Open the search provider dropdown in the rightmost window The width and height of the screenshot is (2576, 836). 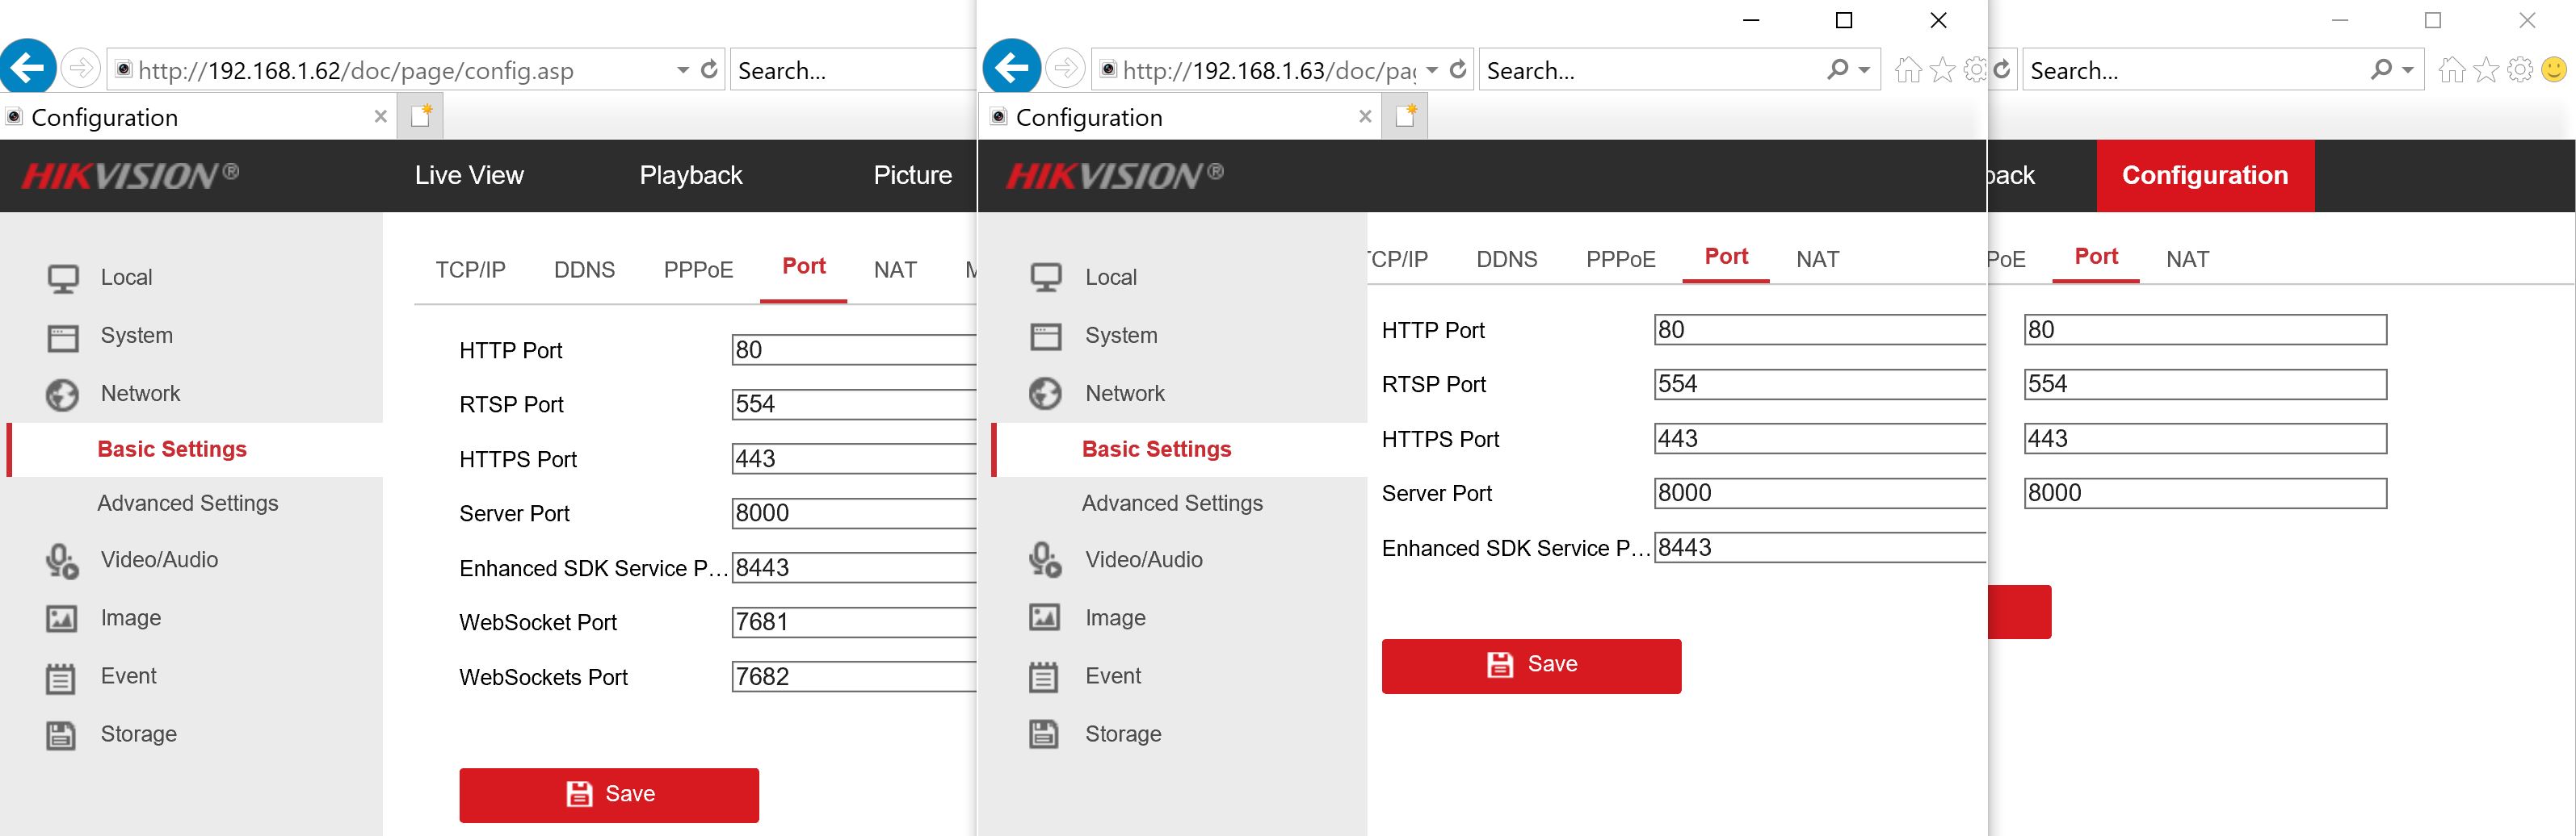coord(2408,70)
